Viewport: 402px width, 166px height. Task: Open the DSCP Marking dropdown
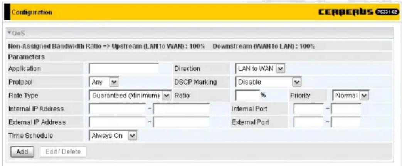[x=268, y=82]
